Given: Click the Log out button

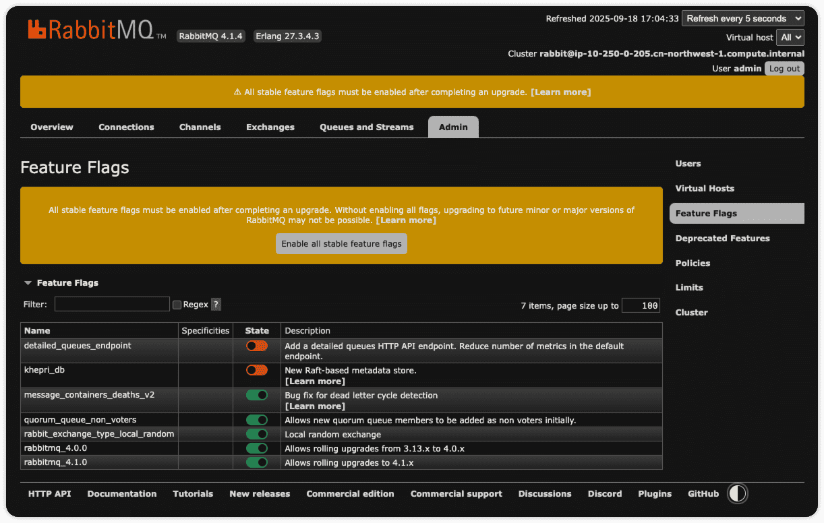Looking at the screenshot, I should click(784, 69).
